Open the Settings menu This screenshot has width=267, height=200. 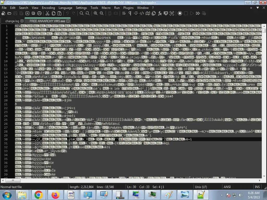coord(81,8)
